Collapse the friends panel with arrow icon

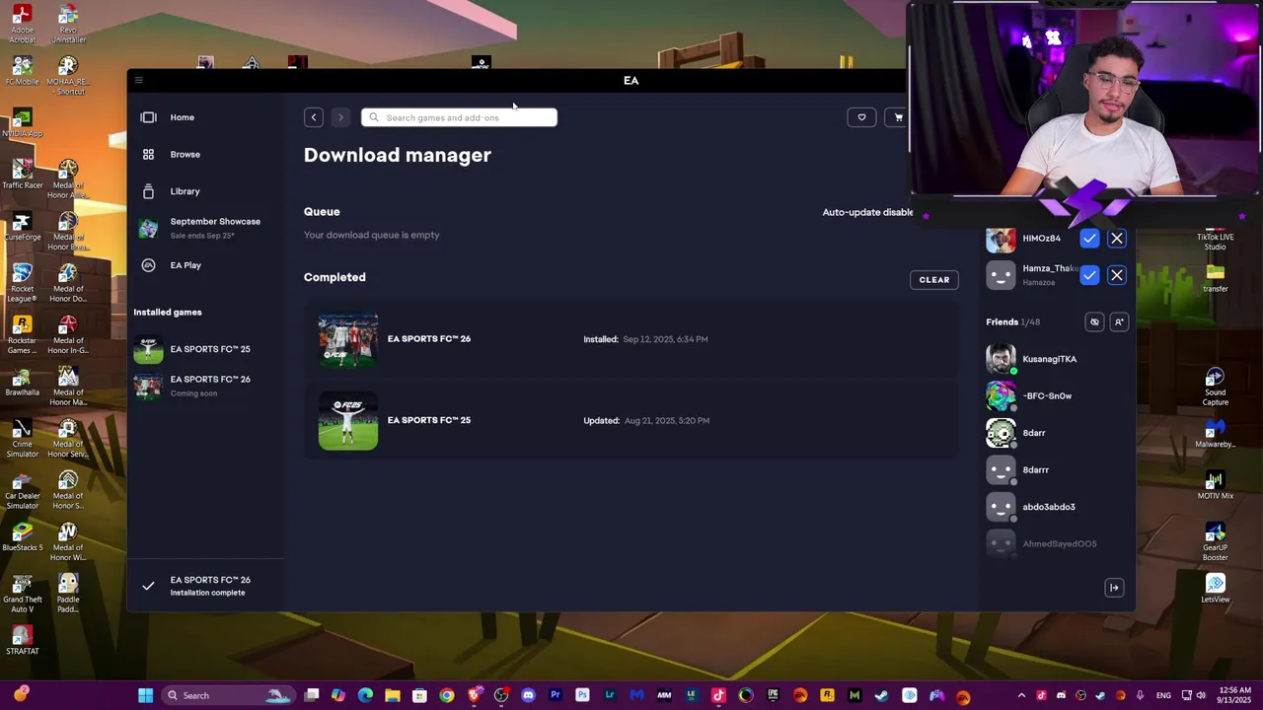tap(1114, 588)
